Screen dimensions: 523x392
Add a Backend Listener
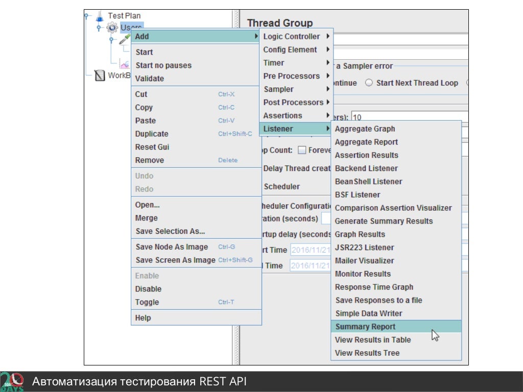[x=396, y=168]
